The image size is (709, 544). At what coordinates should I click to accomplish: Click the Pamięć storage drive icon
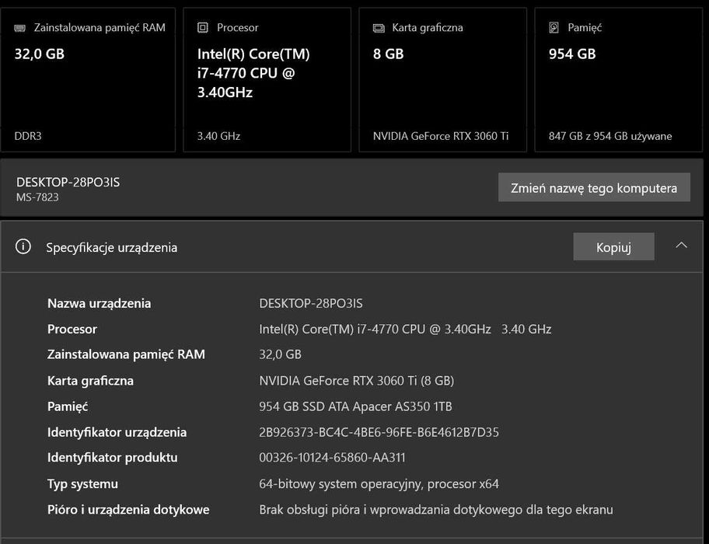pyautogui.click(x=554, y=27)
